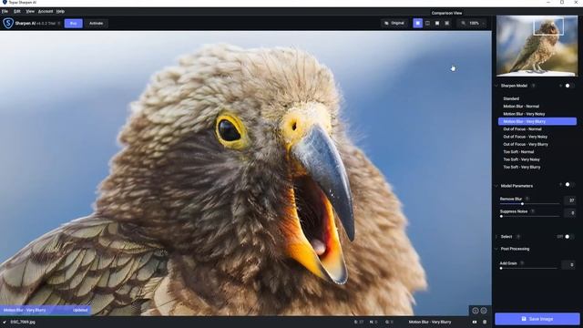
Task: Click the Save Image button
Action: point(537,319)
